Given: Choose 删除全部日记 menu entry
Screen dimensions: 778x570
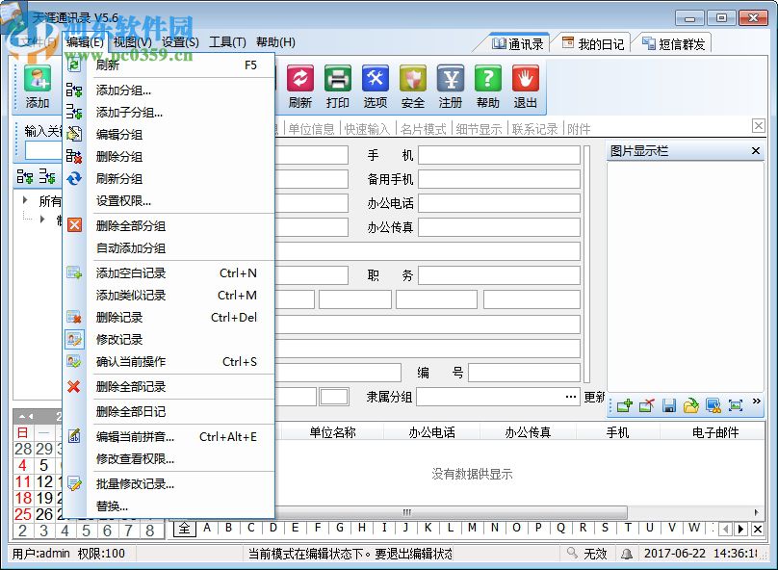Looking at the screenshot, I should click(169, 411).
